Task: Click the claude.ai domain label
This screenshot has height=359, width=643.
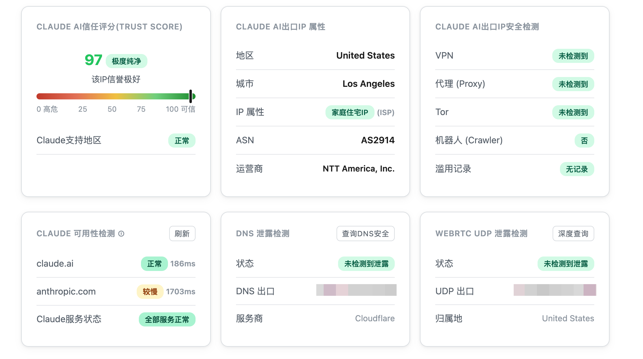Action: tap(55, 264)
